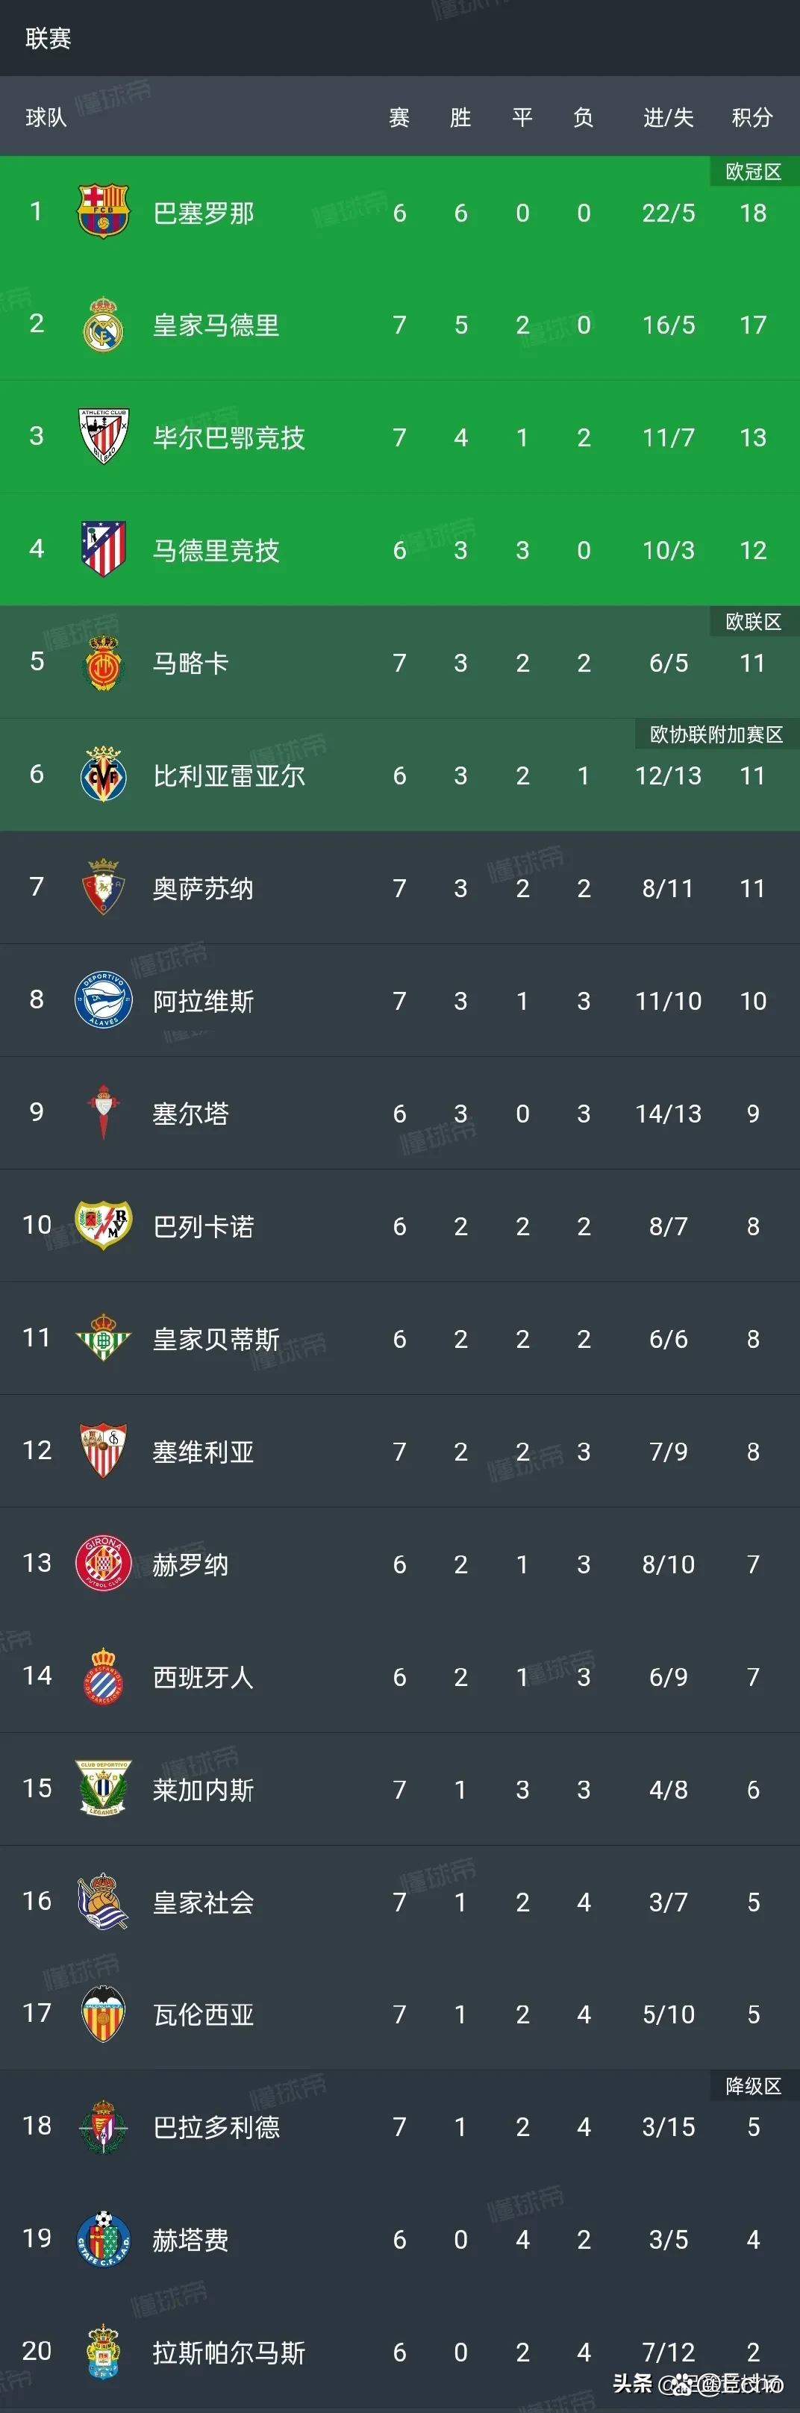Select team name 拉斯帕尔马斯
This screenshot has width=800, height=2413.
(x=228, y=2352)
